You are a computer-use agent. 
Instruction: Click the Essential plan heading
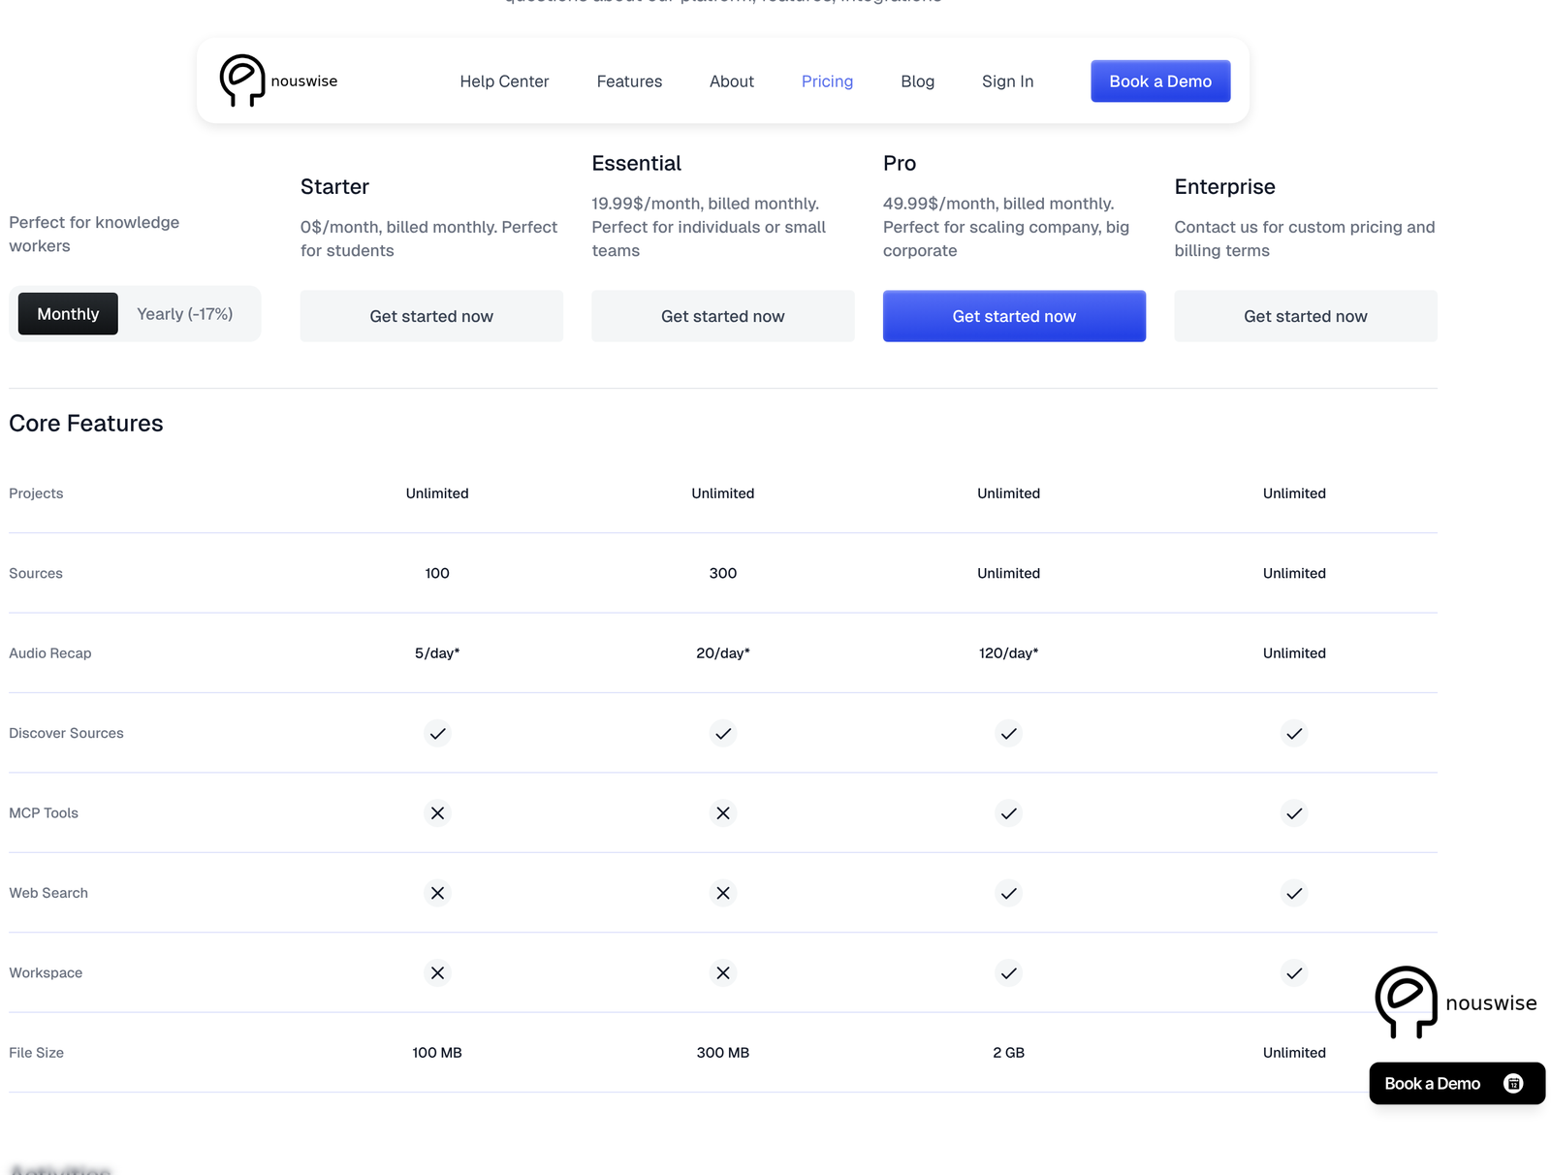tap(637, 163)
